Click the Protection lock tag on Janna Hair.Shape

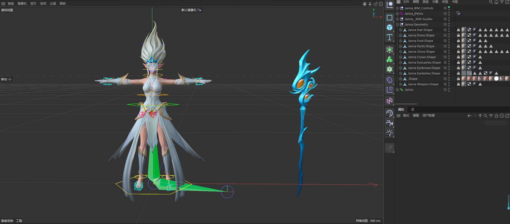point(458,30)
